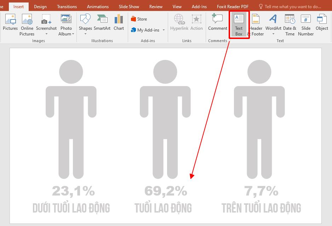This screenshot has width=332, height=226.
Task: Select the 23,1% text on slide
Action: pyautogui.click(x=73, y=191)
